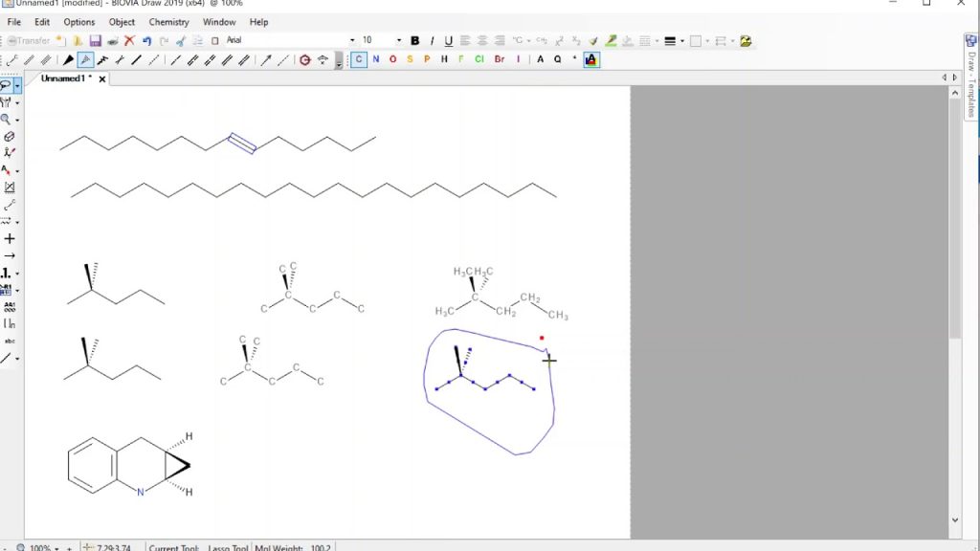The width and height of the screenshot is (980, 551).
Task: Select the benzene ring template tool
Action: (304, 60)
